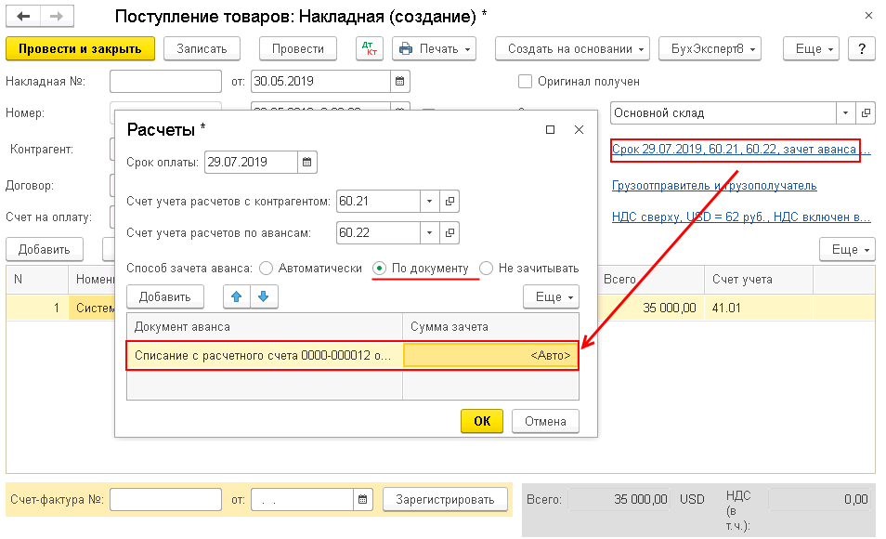Expand the Основной склад warehouse dropdown
Screen dimensions: 886x539
coord(845,113)
